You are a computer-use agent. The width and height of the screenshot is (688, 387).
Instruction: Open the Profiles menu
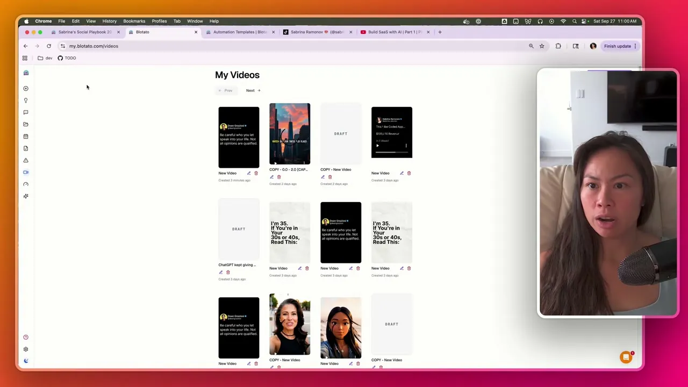pos(159,21)
